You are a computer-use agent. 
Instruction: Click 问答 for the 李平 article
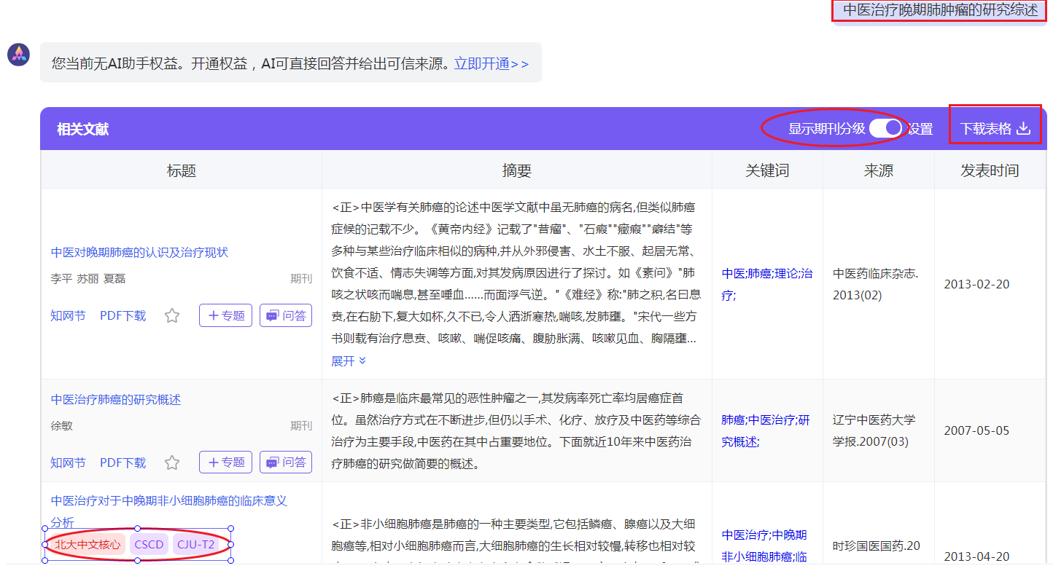(286, 316)
